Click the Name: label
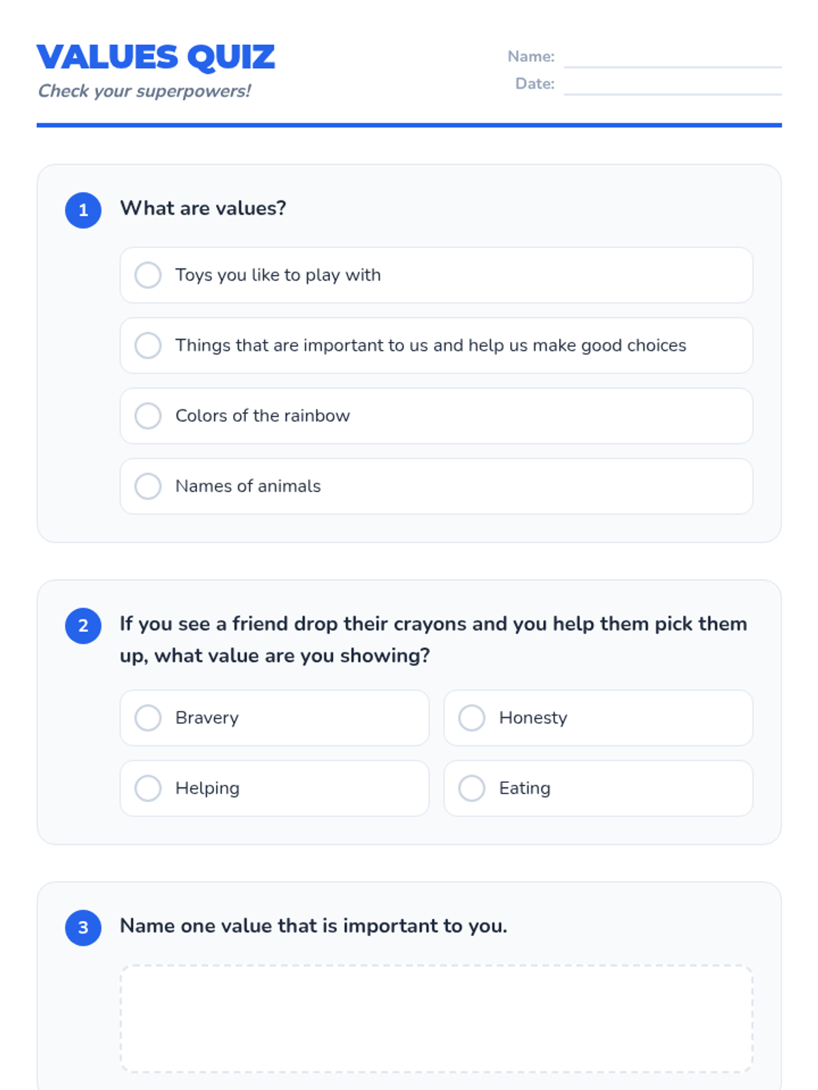This screenshot has width=818, height=1090. (x=531, y=57)
